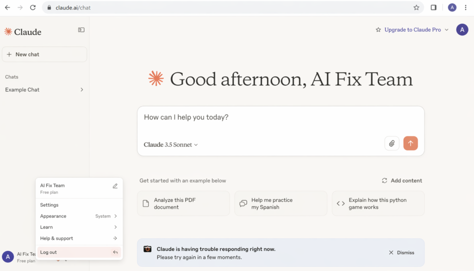Open Settings from the account menu
The width and height of the screenshot is (474, 271).
(x=50, y=205)
